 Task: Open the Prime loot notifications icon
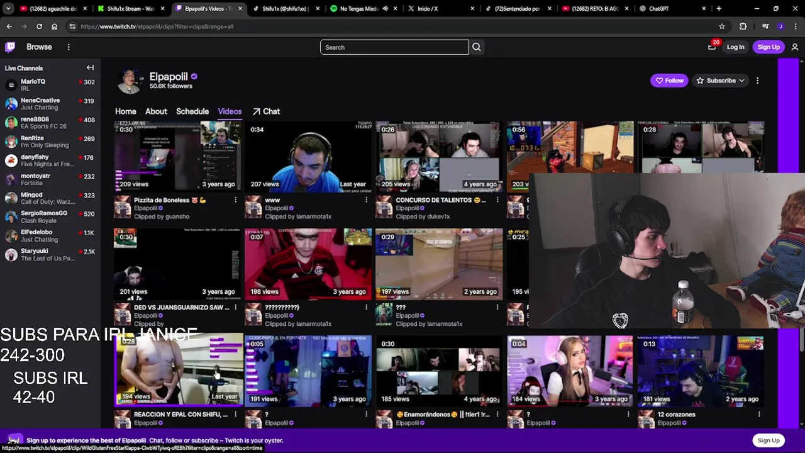(x=712, y=47)
